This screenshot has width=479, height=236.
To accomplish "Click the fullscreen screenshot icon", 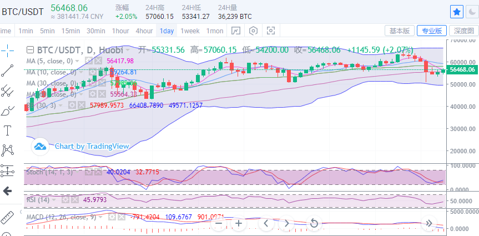I will 270,31.
